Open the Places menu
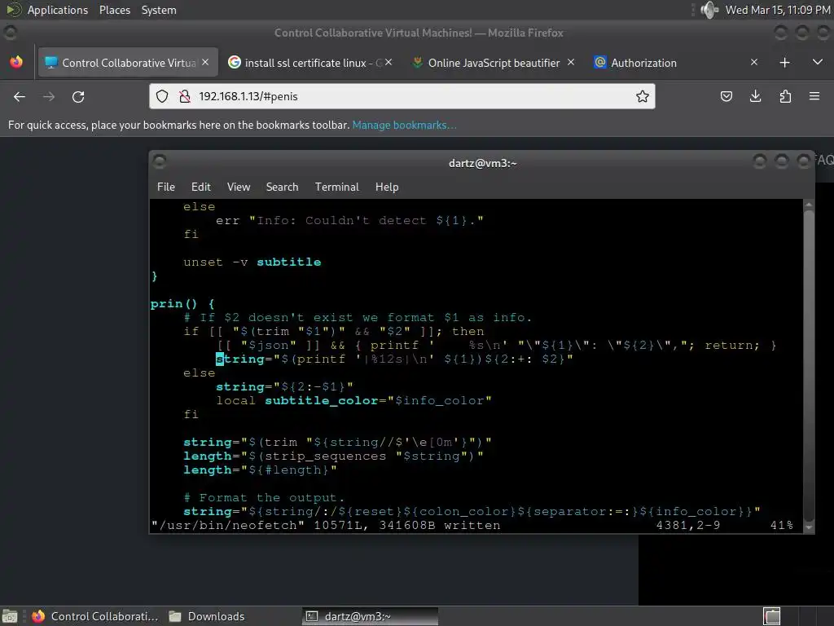 (114, 10)
